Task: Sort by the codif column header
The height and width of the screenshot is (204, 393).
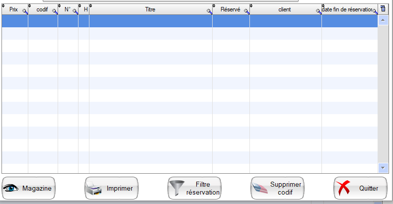Action: [42, 9]
